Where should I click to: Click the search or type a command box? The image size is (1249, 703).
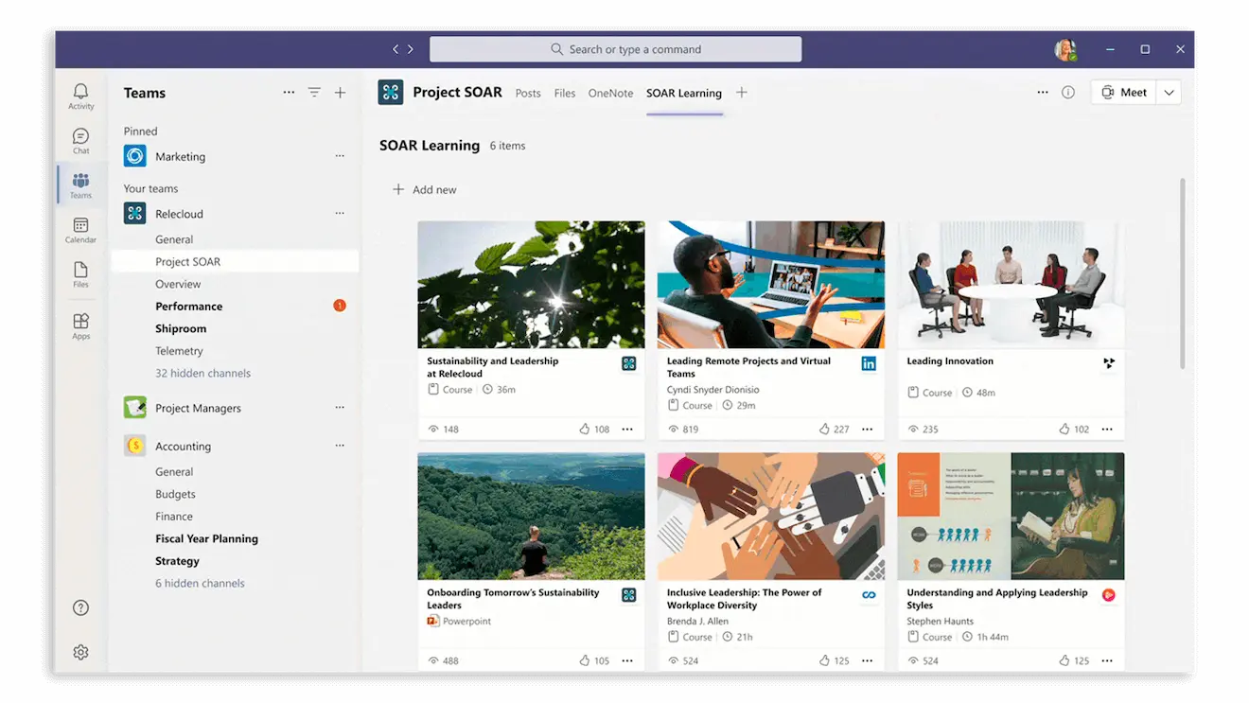tap(615, 49)
